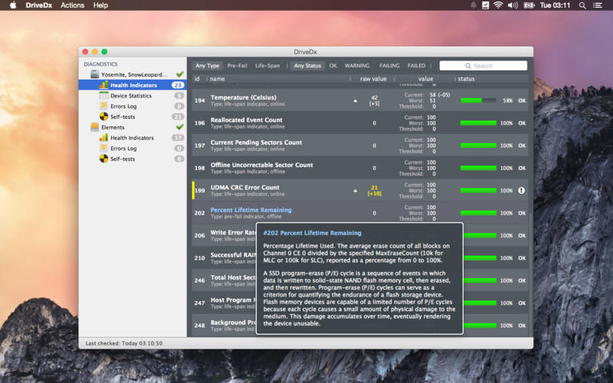Viewport: 613px width, 383px height.
Task: Click the notification bell in the menu bar
Action: tap(474, 5)
